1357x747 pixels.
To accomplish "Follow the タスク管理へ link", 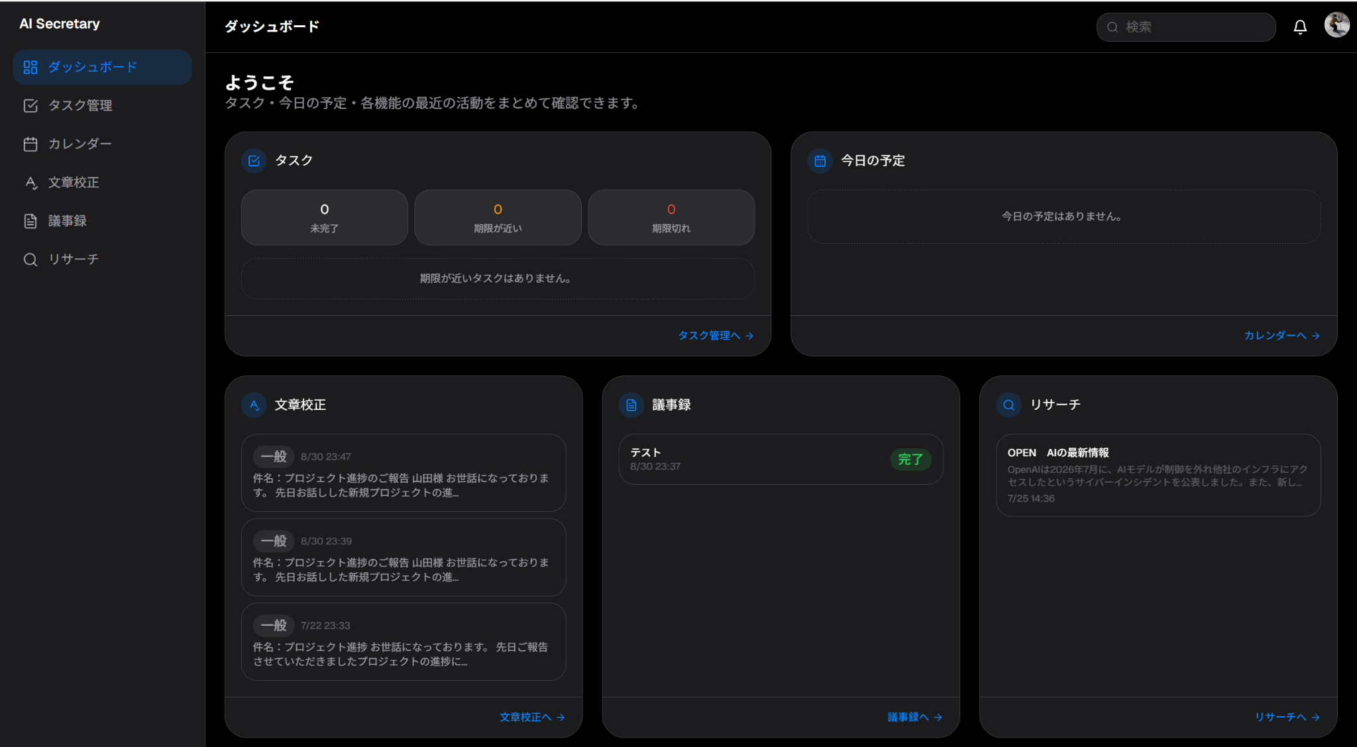I will pyautogui.click(x=716, y=336).
